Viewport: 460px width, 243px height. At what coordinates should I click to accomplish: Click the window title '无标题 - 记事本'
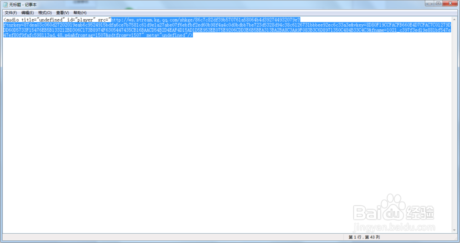tap(23, 5)
